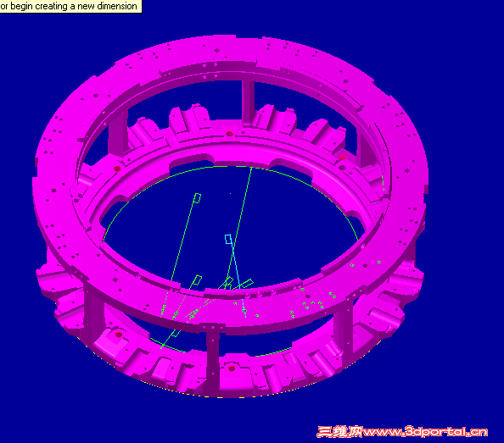
Task: Select the small cyan rectangle atop the cyan line
Action: coord(228,239)
